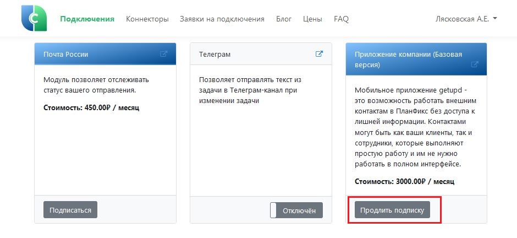Select the Телеграм card title
Viewport: 517px width, 238px height.
click(x=215, y=54)
